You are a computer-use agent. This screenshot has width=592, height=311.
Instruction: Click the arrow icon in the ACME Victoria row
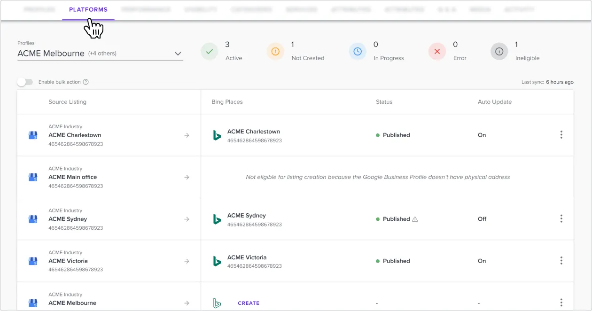coord(187,261)
